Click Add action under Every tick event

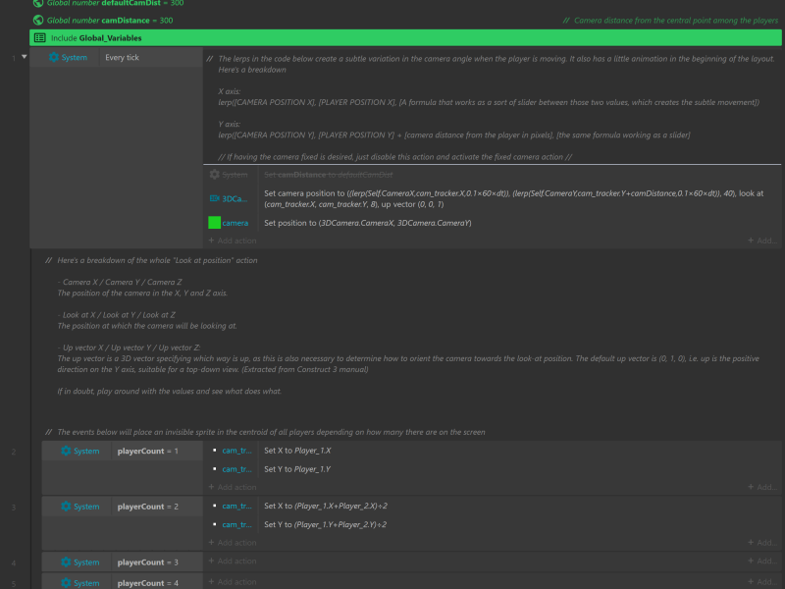tap(233, 241)
